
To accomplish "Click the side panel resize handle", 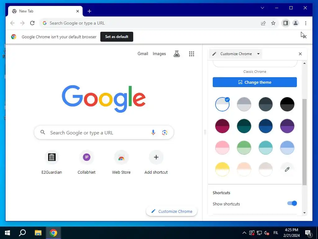I will [205, 132].
